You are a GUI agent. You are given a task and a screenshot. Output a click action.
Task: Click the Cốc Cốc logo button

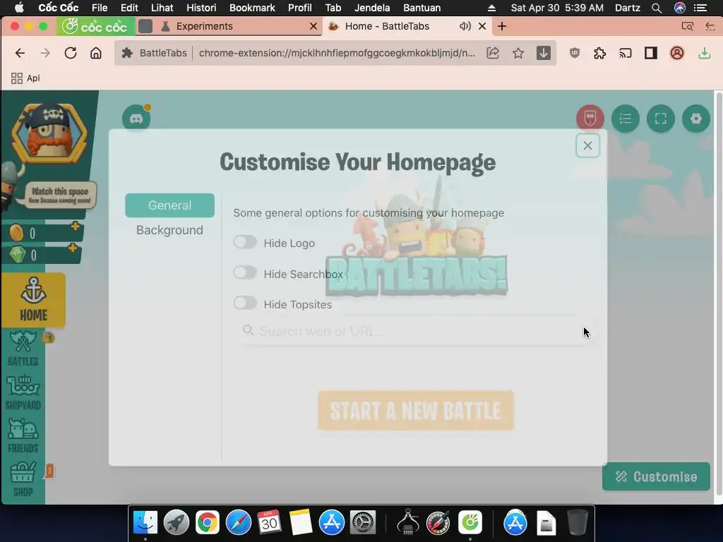pyautogui.click(x=95, y=26)
